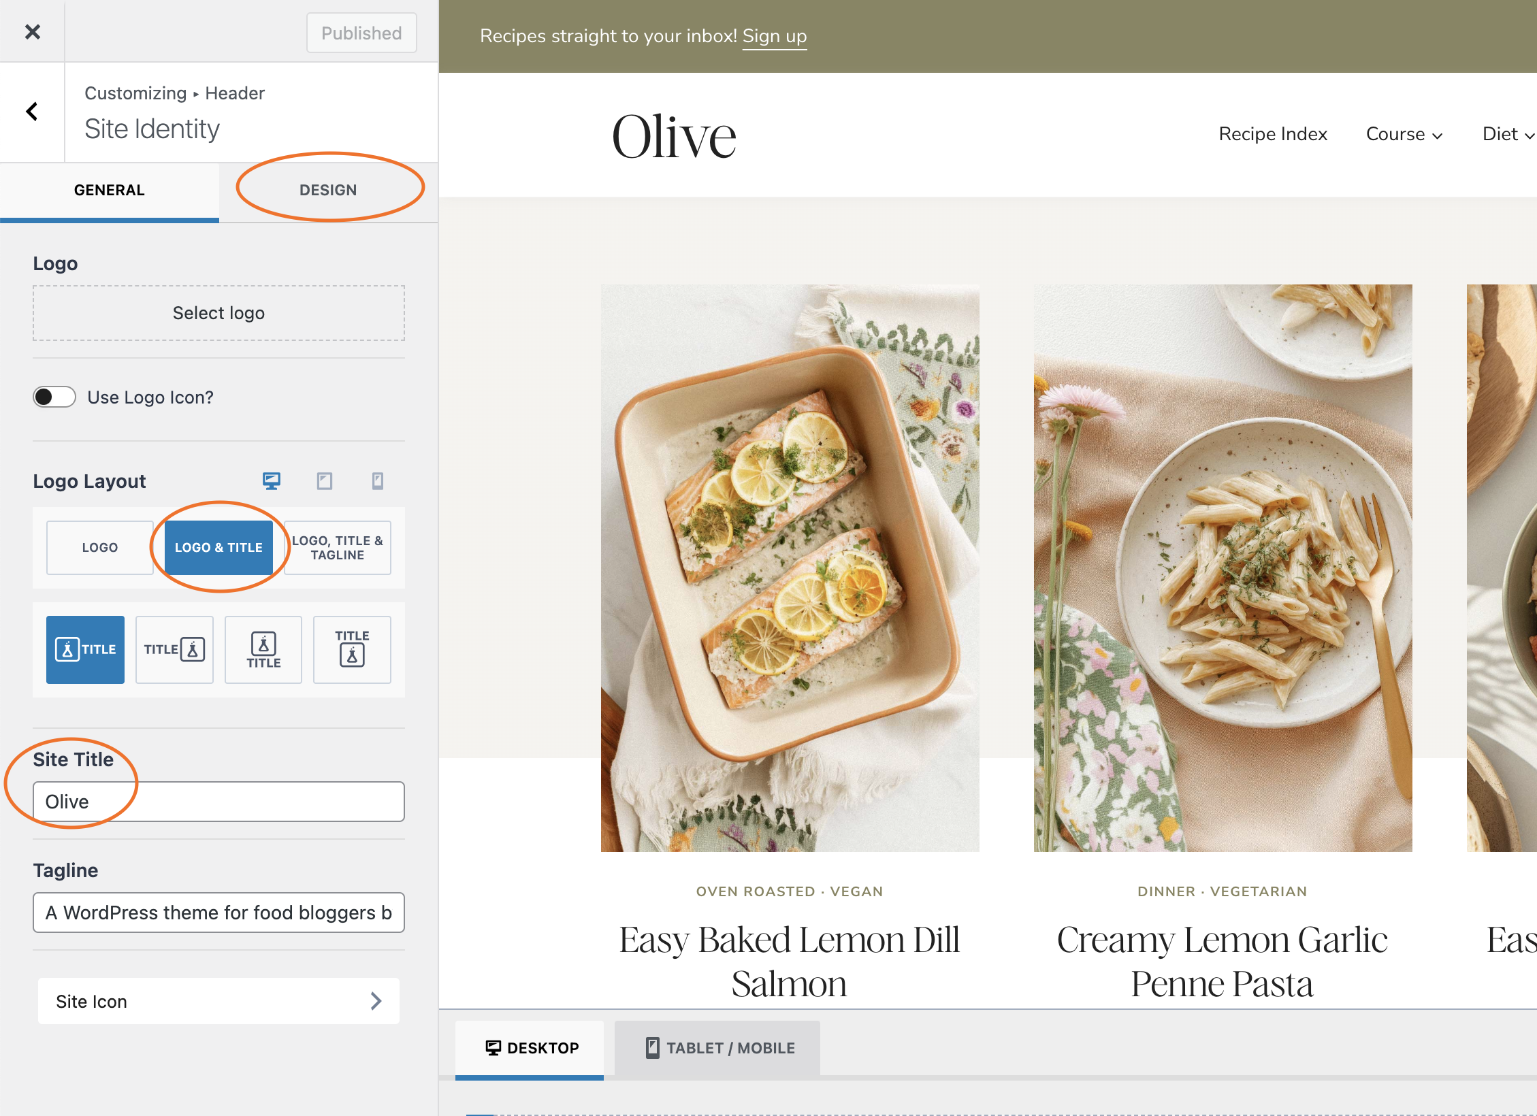Viewport: 1537px width, 1116px height.
Task: Select mobile device icon for Logo Layout
Action: click(x=378, y=481)
